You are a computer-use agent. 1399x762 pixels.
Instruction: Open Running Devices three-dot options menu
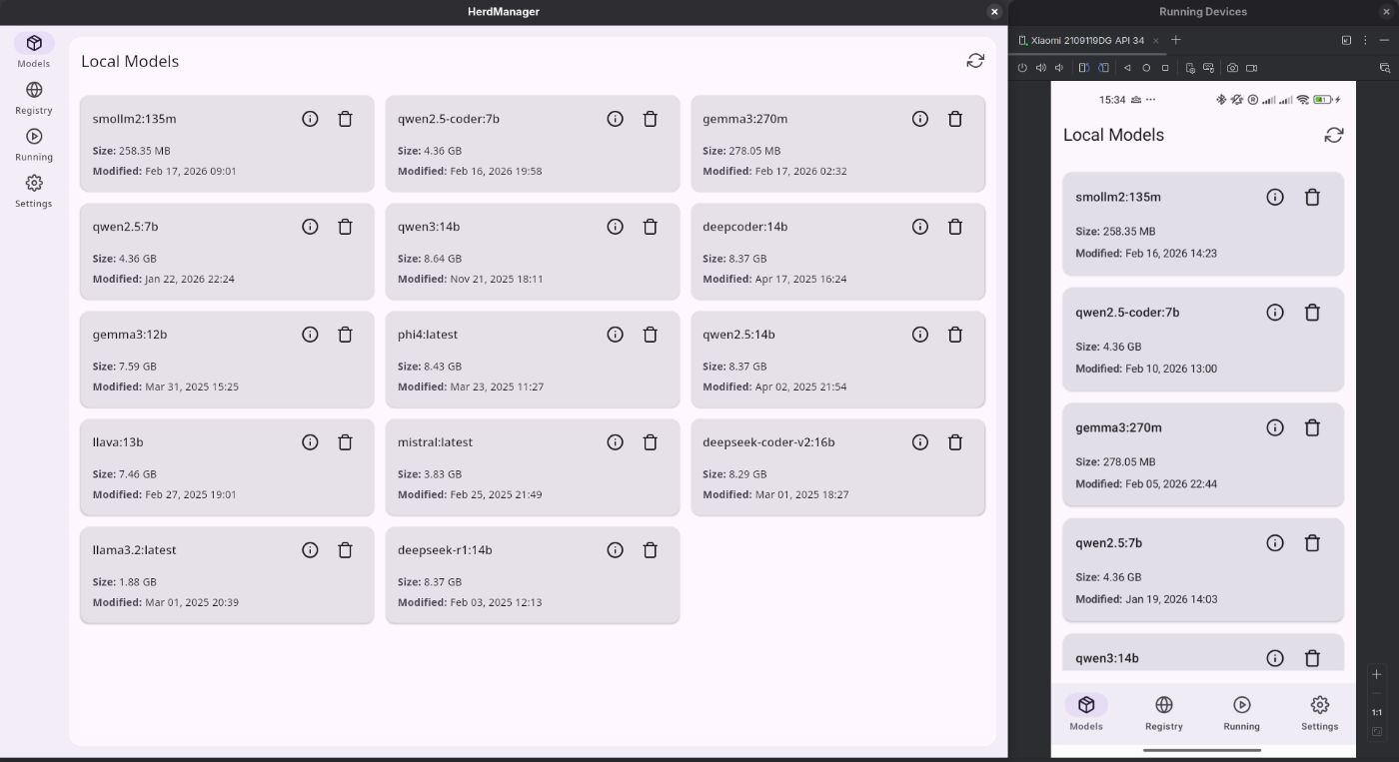click(x=1365, y=40)
